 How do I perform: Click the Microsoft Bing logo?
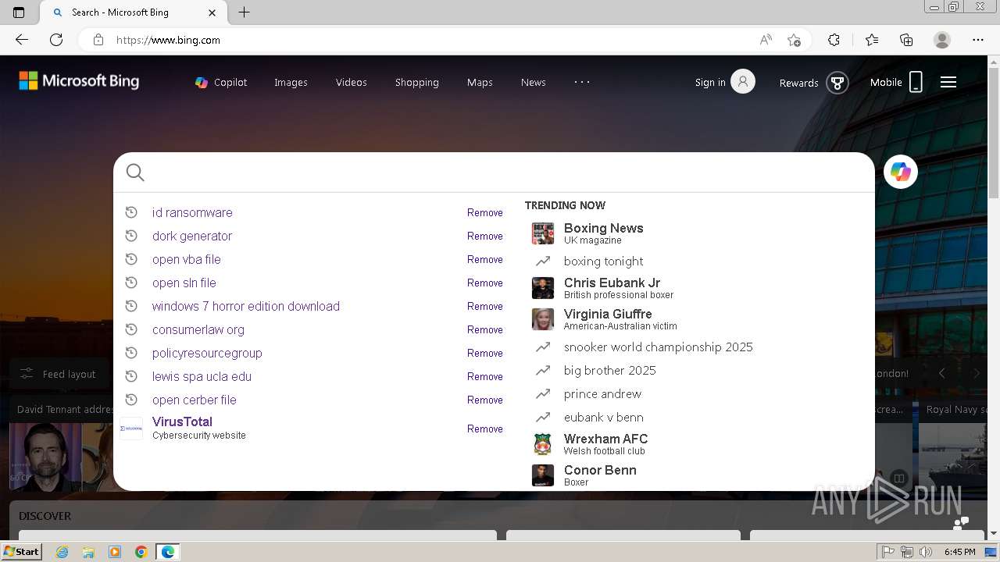79,81
